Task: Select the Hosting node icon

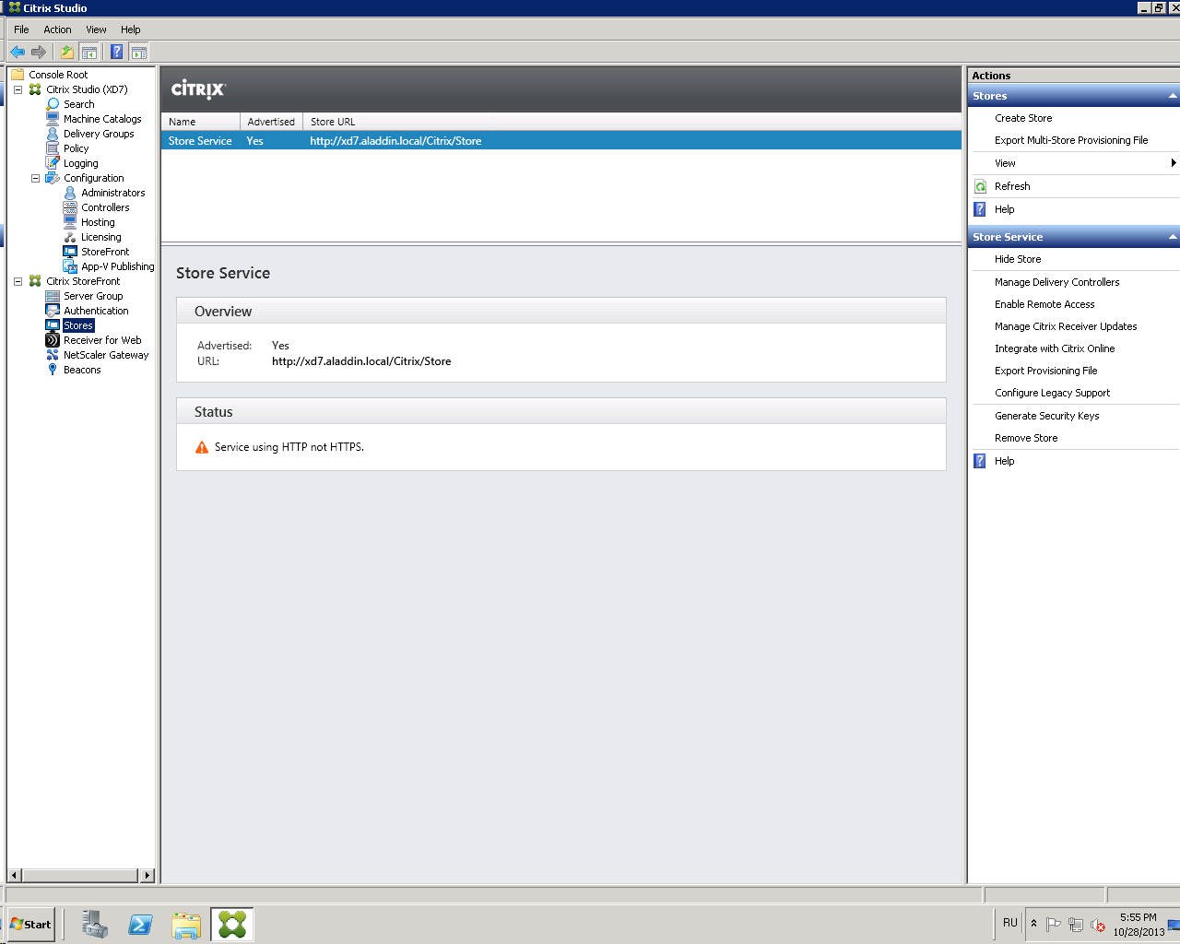Action: [70, 222]
